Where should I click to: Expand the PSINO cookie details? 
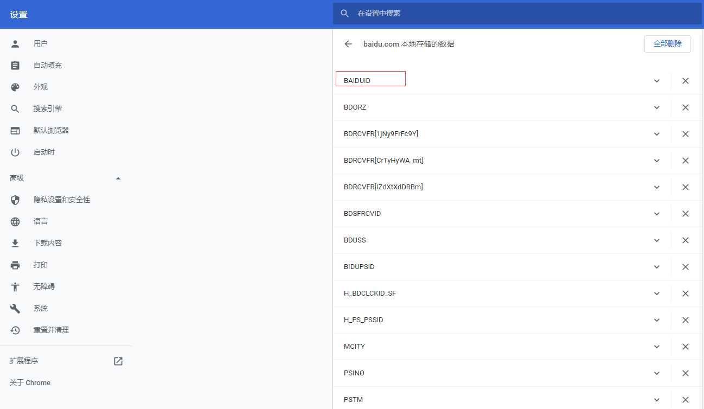click(657, 373)
